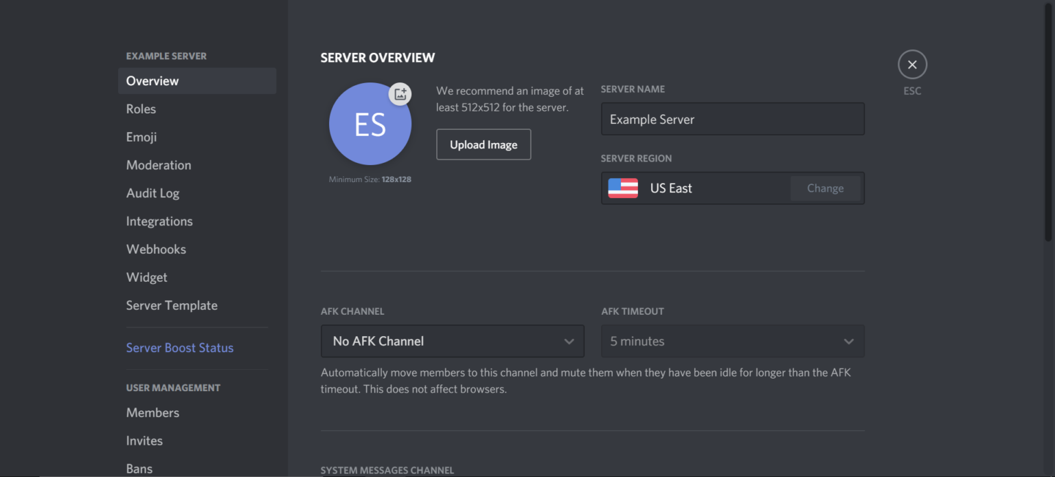
Task: Open the AFK Channel dropdown
Action: pyautogui.click(x=452, y=341)
